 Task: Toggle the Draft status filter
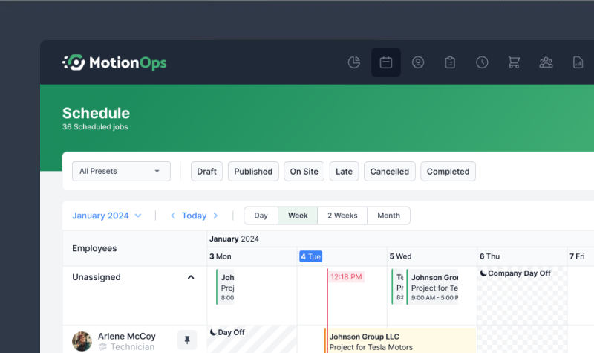click(x=207, y=172)
